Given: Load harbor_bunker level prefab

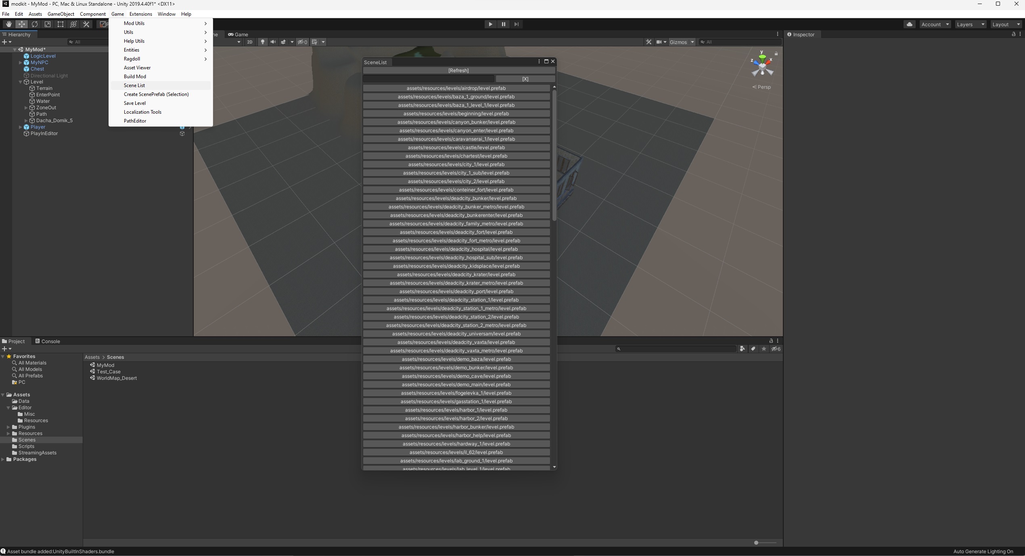Looking at the screenshot, I should coord(456,427).
